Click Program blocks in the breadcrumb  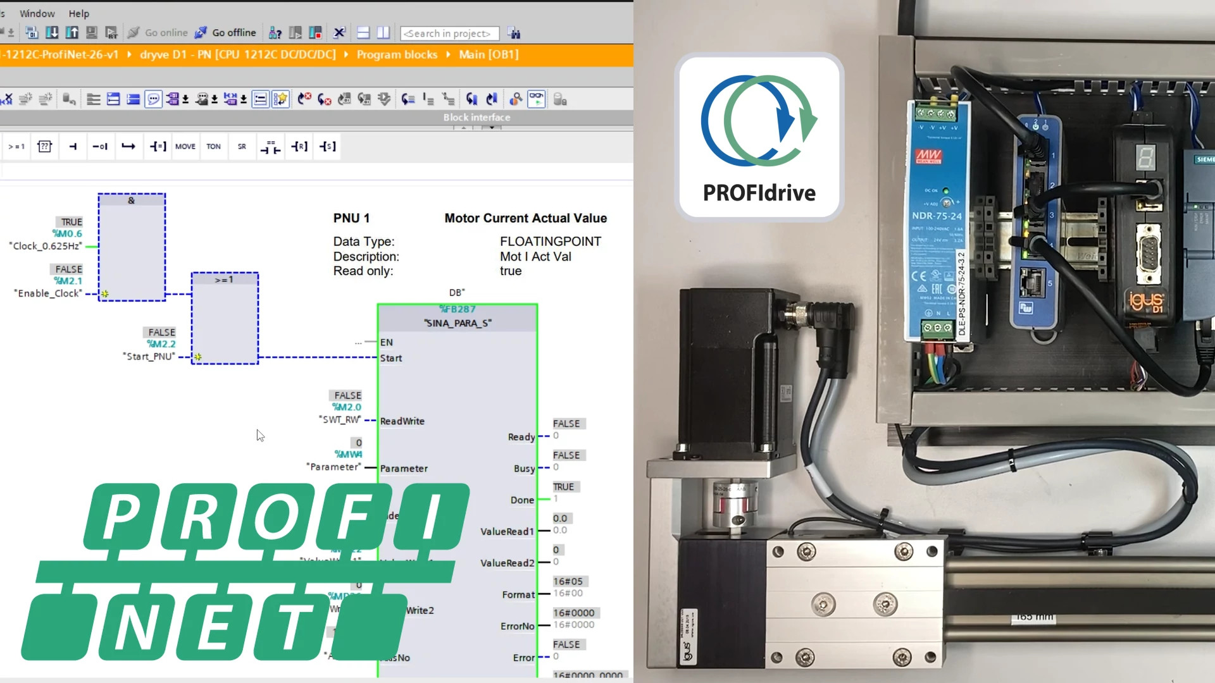[397, 54]
